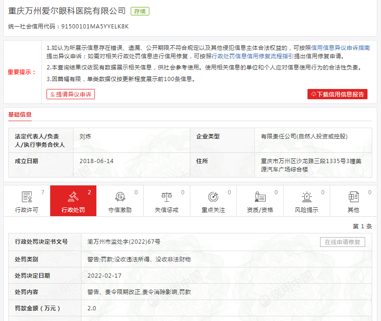This screenshot has width=381, height=321.
Task: Click 在线申请修复 button
Action: 342,242
